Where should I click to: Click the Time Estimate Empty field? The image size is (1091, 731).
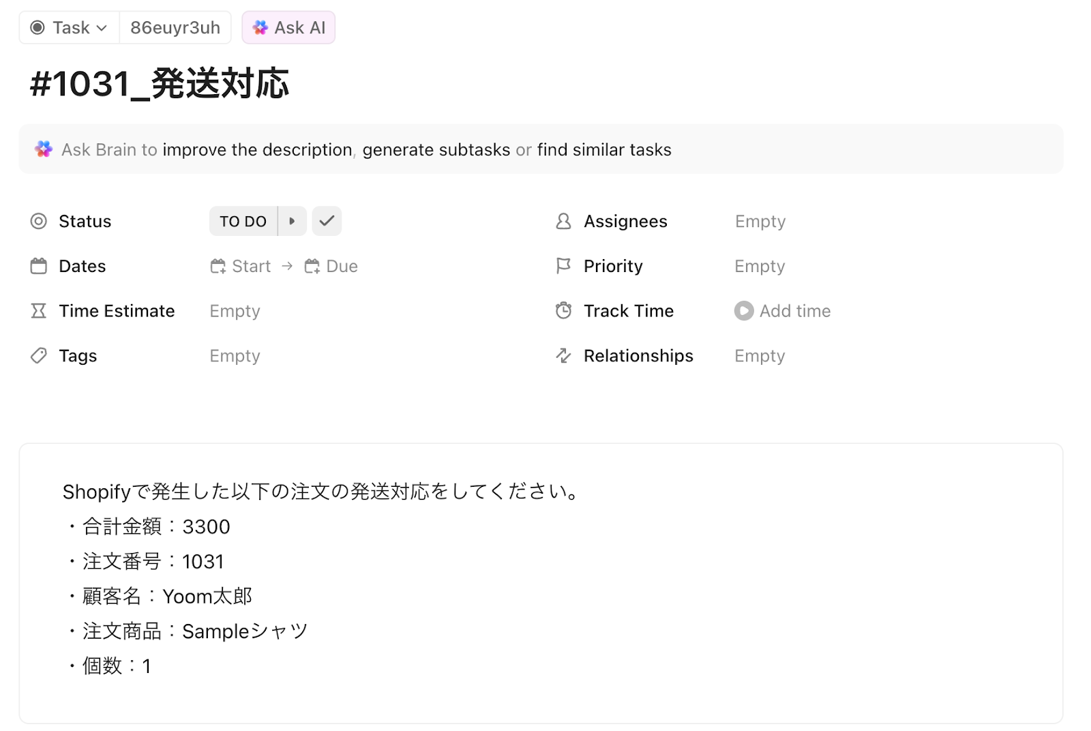[x=235, y=312]
